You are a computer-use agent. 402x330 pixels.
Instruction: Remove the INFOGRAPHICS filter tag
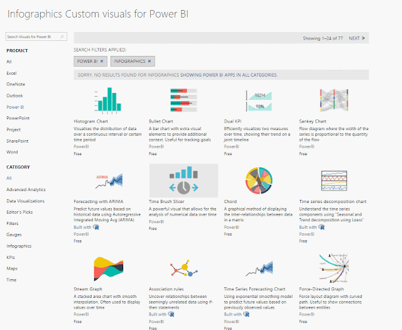[149, 61]
